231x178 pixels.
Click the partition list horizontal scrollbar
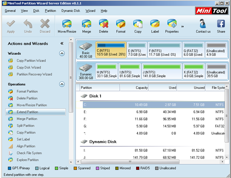click(130, 162)
